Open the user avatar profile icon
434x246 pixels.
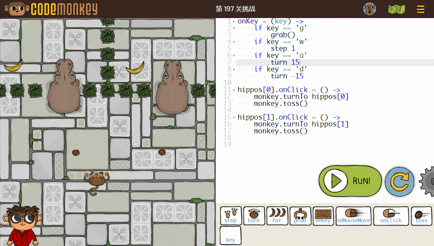click(x=369, y=9)
